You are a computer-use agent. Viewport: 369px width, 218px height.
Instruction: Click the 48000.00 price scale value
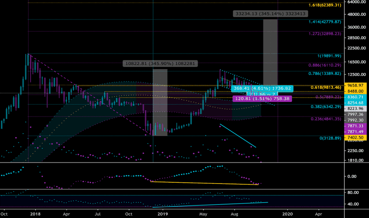tap(356, 14)
